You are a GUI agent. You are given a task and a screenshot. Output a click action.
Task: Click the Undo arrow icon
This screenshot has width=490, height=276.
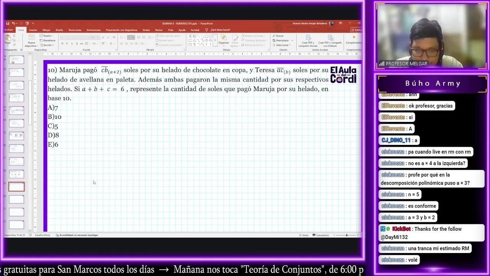tap(13, 23)
